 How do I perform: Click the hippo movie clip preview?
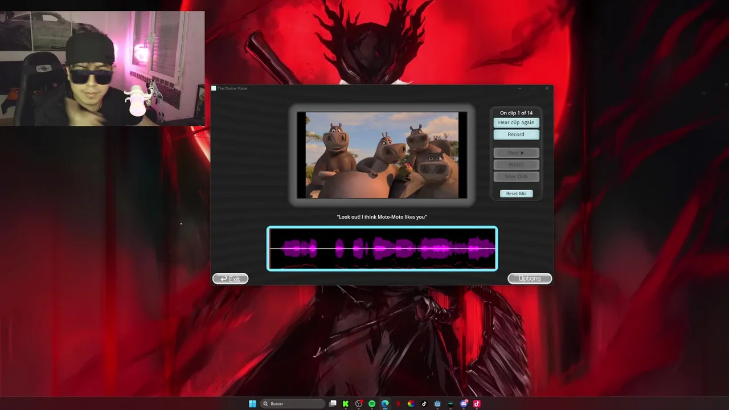(382, 155)
